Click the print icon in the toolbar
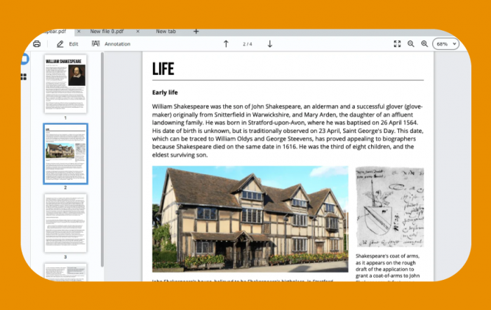Viewport: 491px width, 310px height. pyautogui.click(x=36, y=44)
